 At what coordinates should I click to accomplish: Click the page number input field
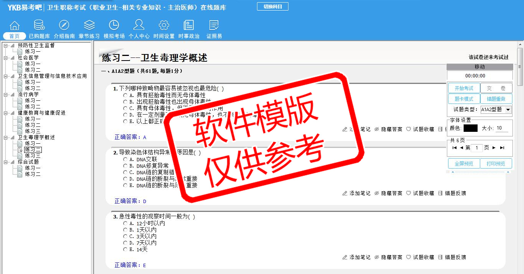point(476,148)
